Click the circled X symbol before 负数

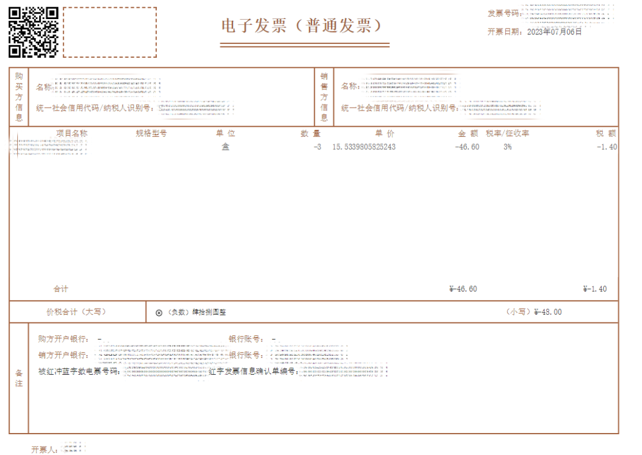(159, 312)
